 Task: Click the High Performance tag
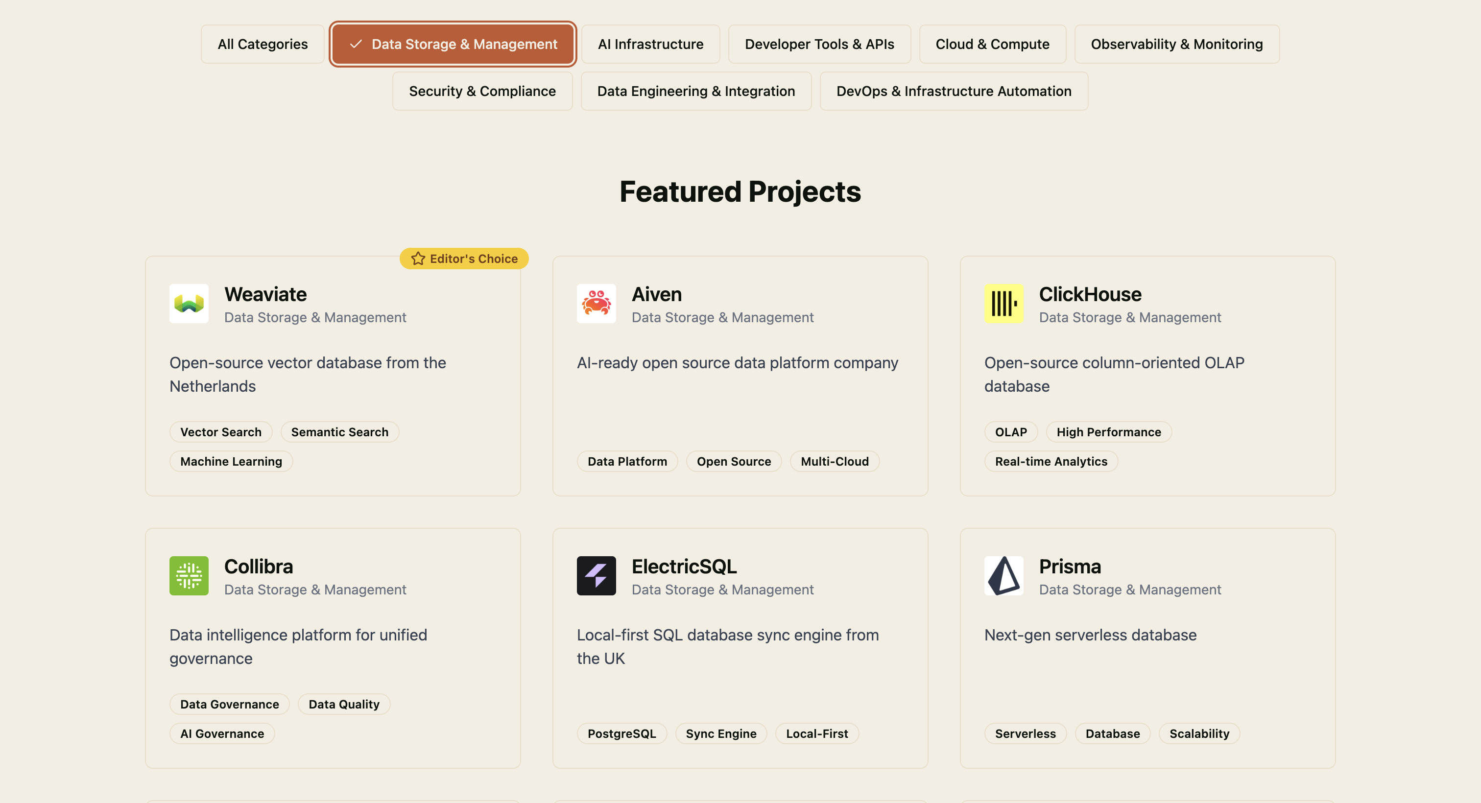[x=1108, y=432]
